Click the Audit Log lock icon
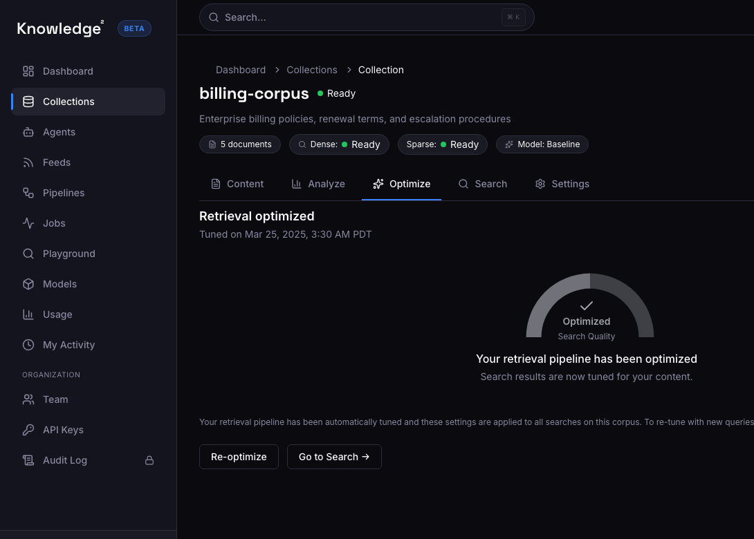The image size is (754, 539). point(149,460)
